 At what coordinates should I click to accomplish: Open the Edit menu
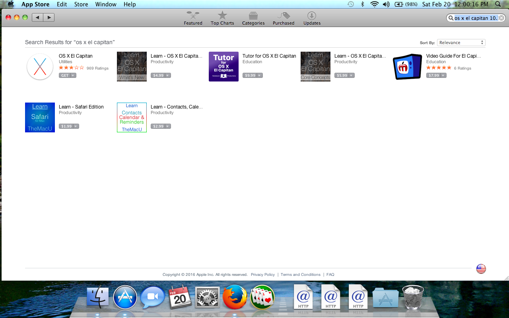pos(62,4)
